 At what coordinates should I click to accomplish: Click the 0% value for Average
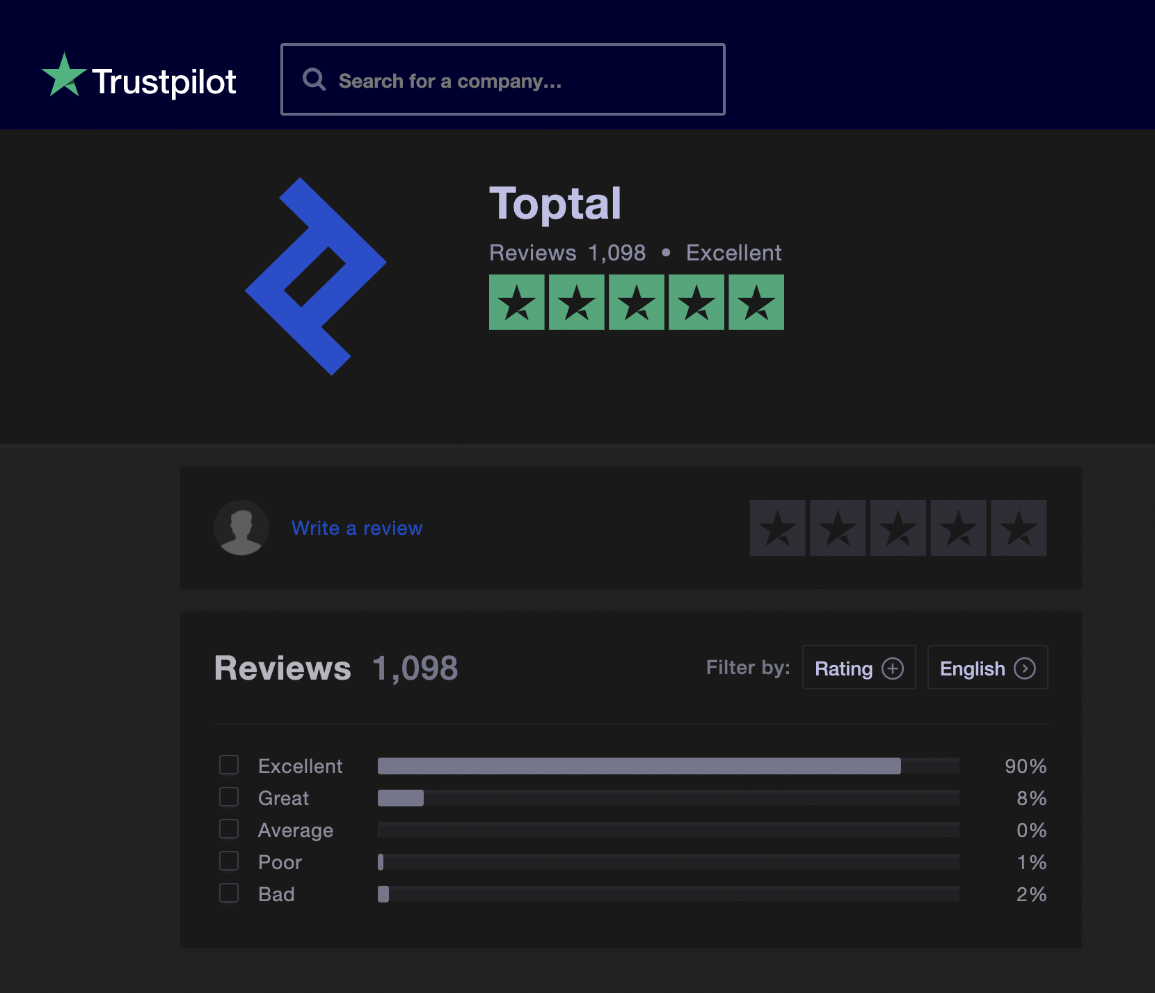pyautogui.click(x=1032, y=830)
